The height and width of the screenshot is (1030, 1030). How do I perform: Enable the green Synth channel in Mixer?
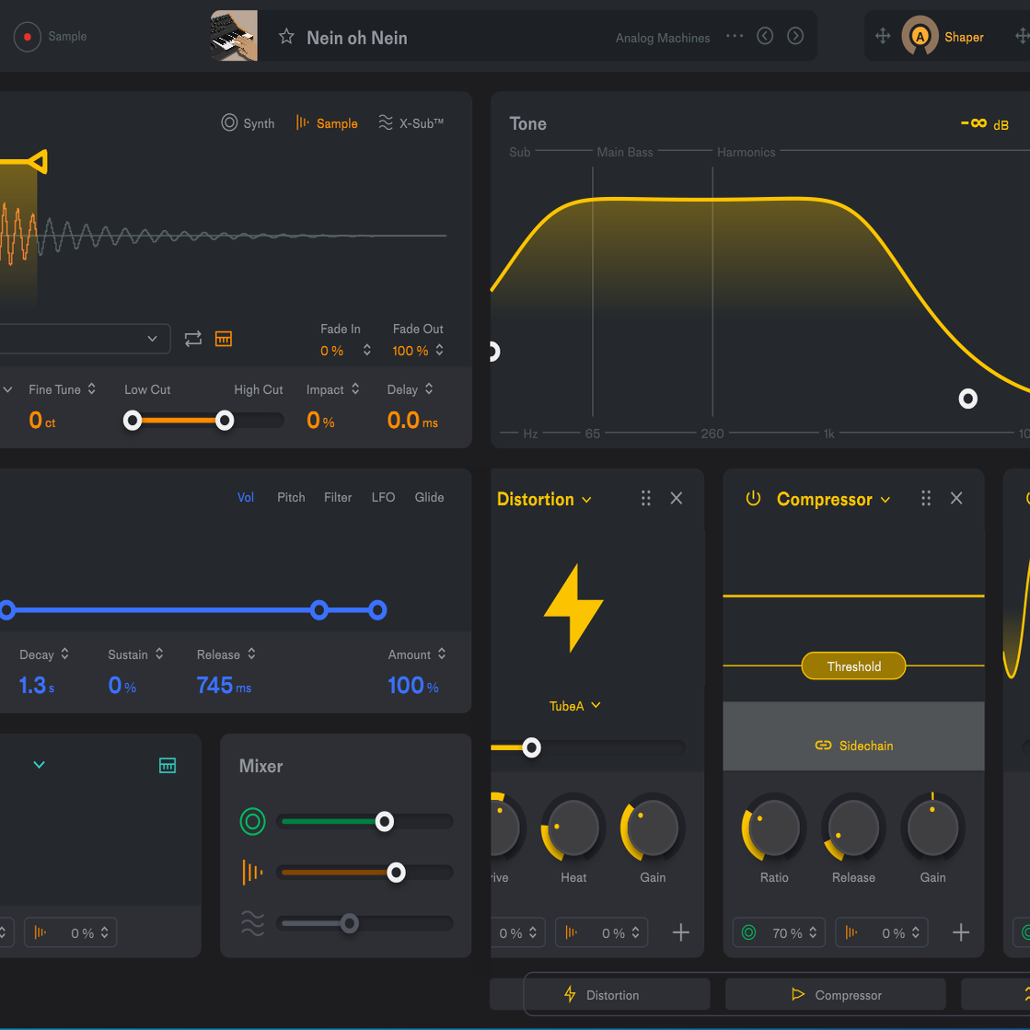[x=252, y=822]
